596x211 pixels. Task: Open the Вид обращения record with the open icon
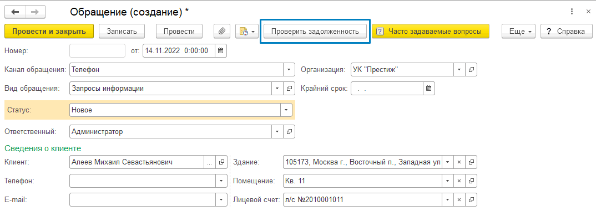(289, 89)
